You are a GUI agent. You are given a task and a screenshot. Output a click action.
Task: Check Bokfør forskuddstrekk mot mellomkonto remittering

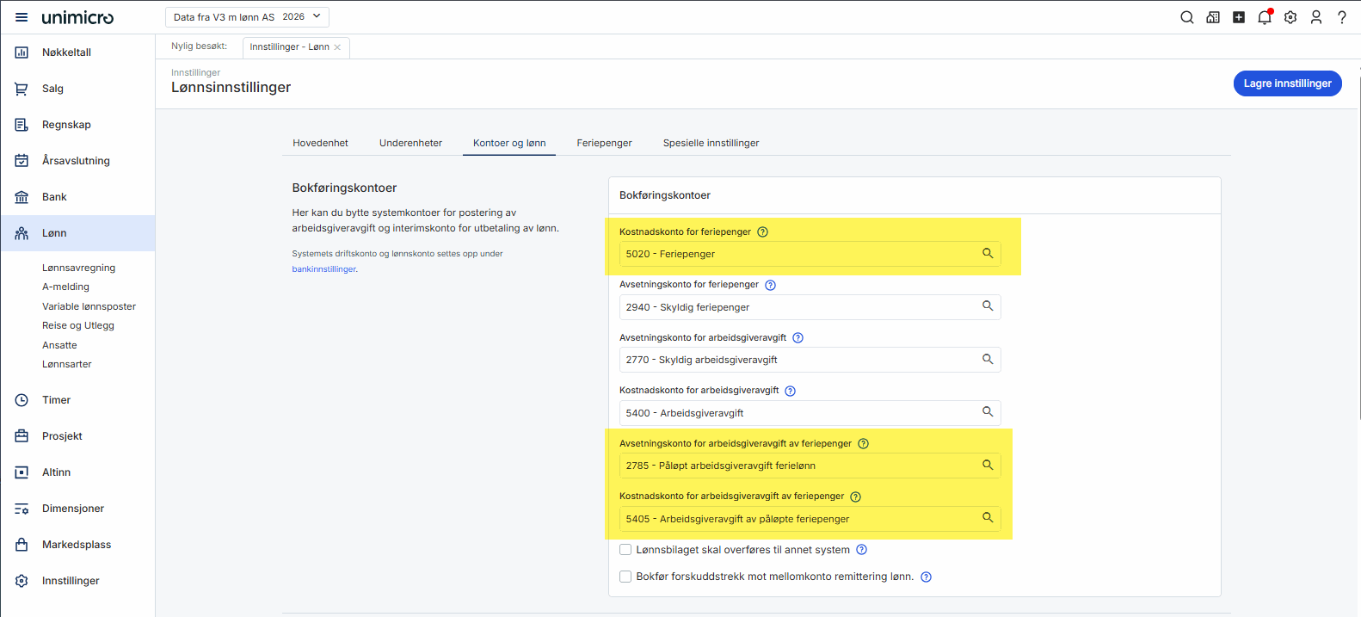pyautogui.click(x=625, y=577)
